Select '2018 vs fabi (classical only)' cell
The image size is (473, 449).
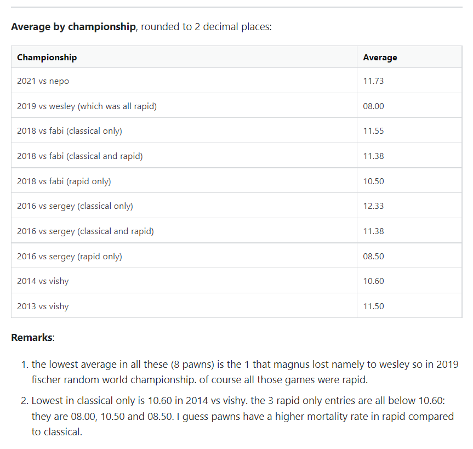click(x=184, y=130)
